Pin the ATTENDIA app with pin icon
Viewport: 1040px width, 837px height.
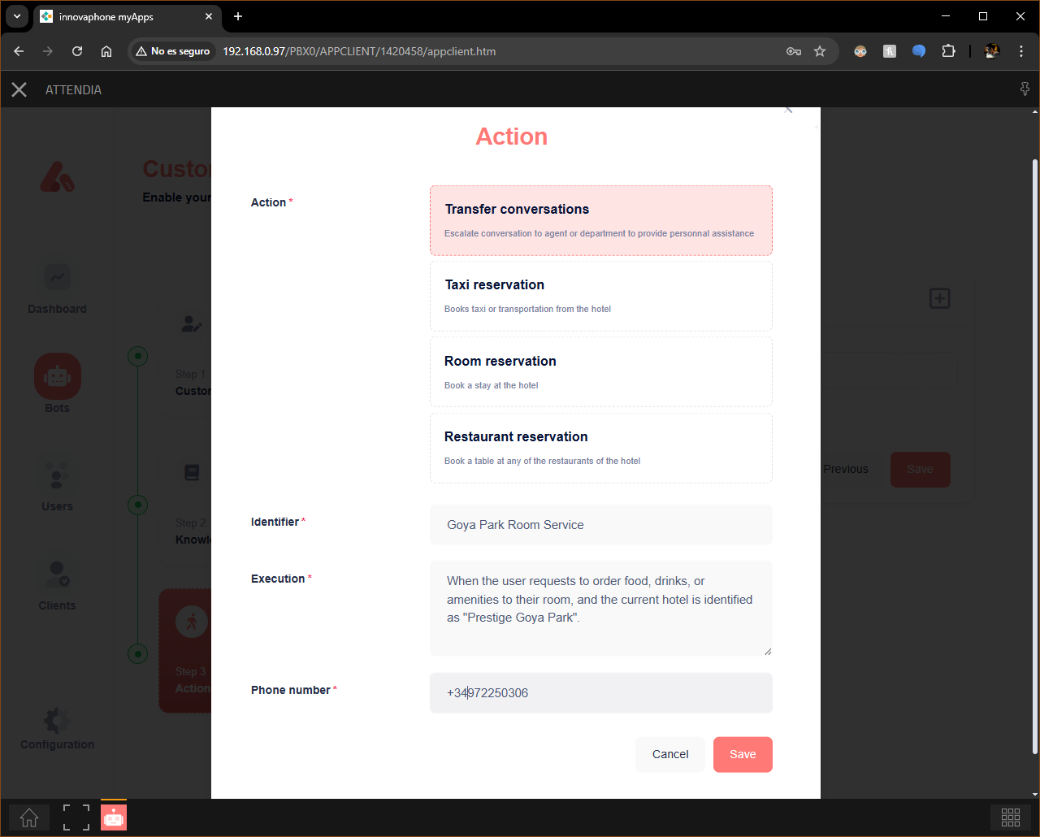click(x=1025, y=89)
